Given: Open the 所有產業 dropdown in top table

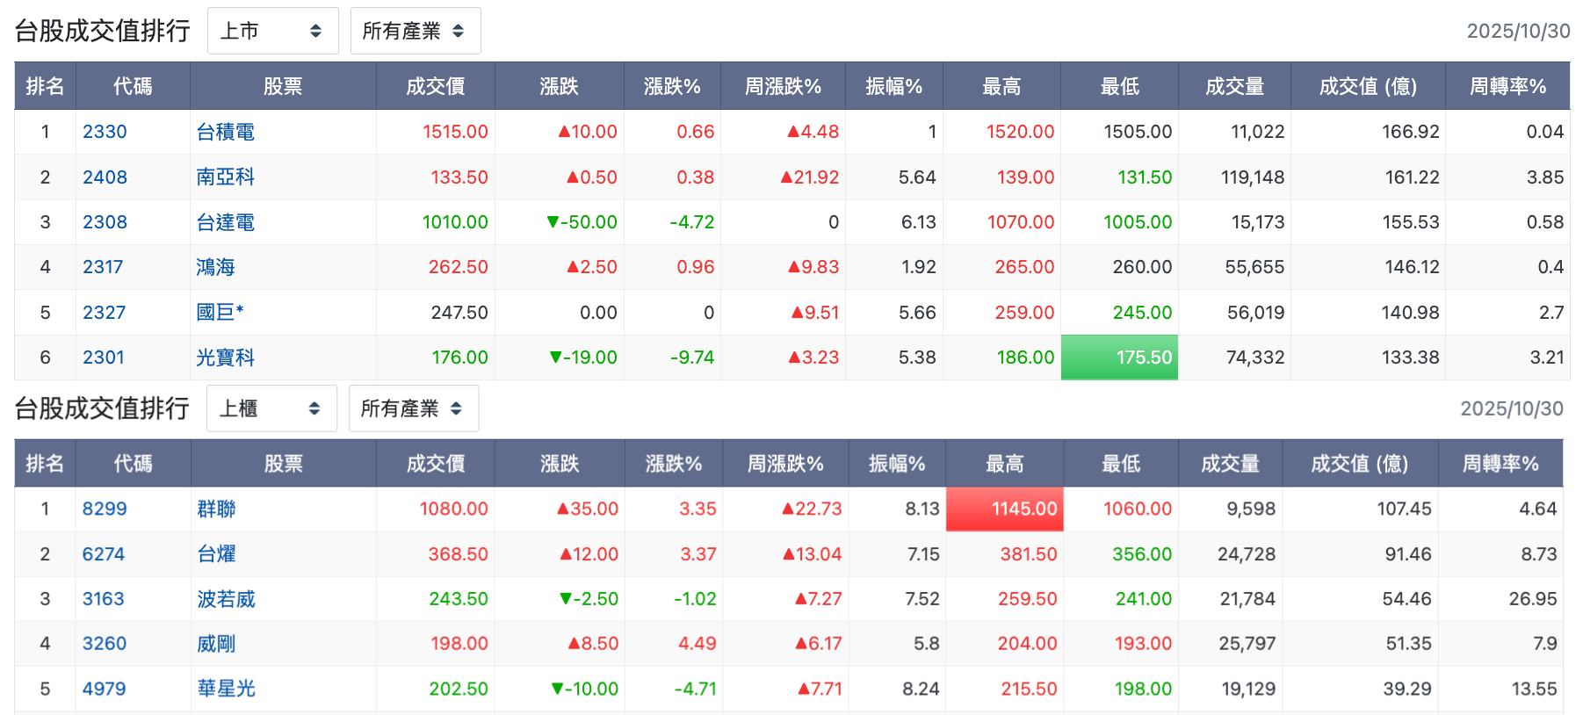Looking at the screenshot, I should [415, 31].
